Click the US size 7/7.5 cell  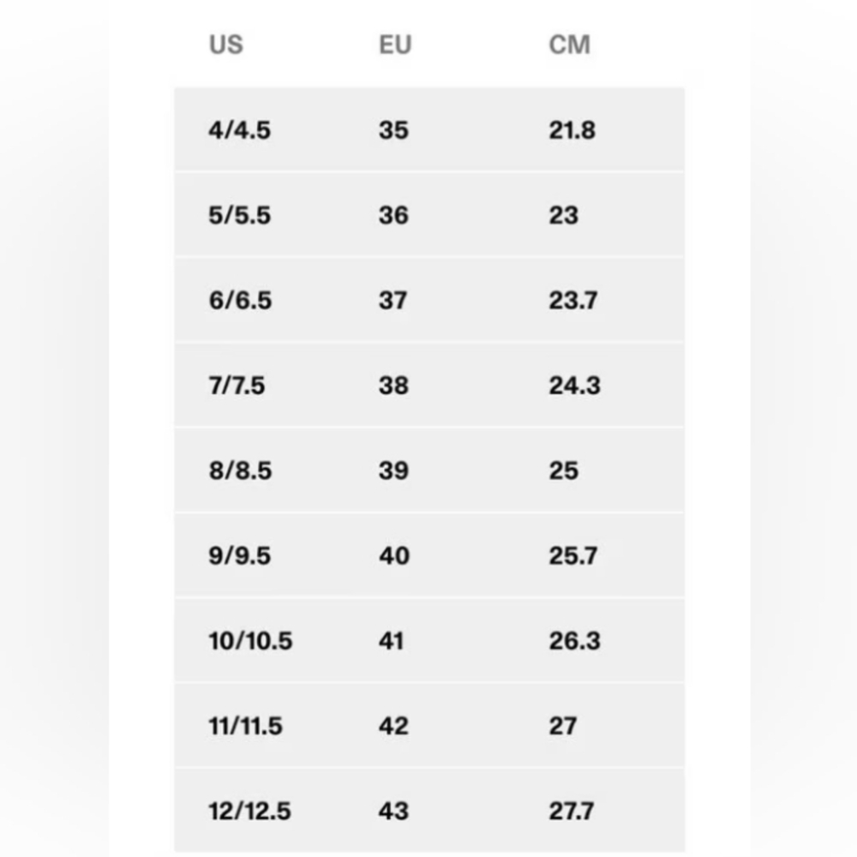click(237, 386)
